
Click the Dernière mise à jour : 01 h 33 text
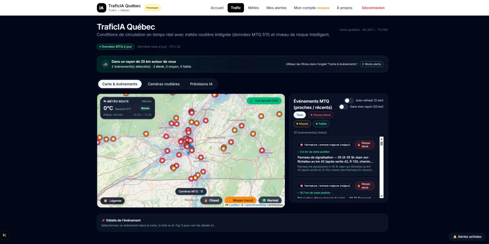point(159,47)
